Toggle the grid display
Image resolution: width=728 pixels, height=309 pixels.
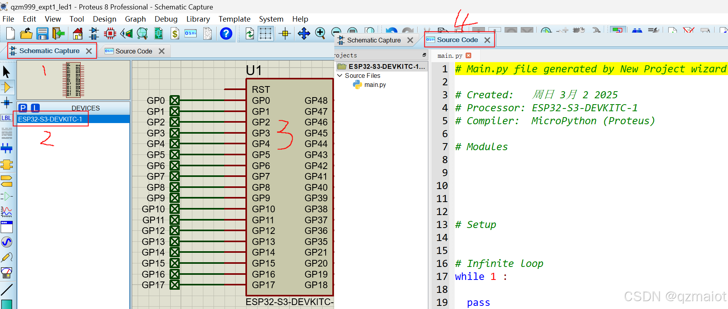click(265, 33)
